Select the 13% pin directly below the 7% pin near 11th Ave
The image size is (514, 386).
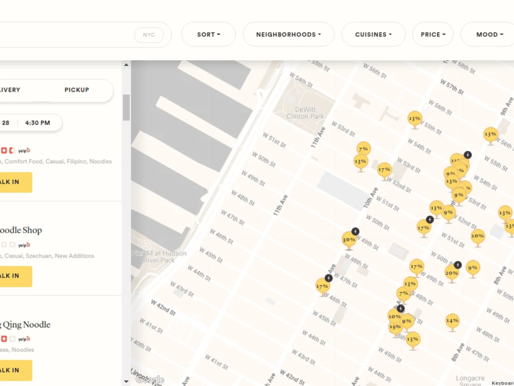click(360, 163)
